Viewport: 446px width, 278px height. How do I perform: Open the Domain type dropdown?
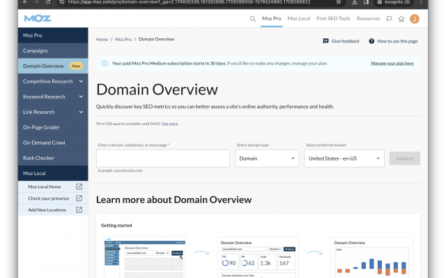267,158
